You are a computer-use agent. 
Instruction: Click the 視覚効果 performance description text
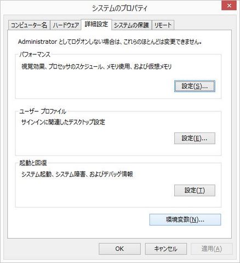[x=96, y=67]
